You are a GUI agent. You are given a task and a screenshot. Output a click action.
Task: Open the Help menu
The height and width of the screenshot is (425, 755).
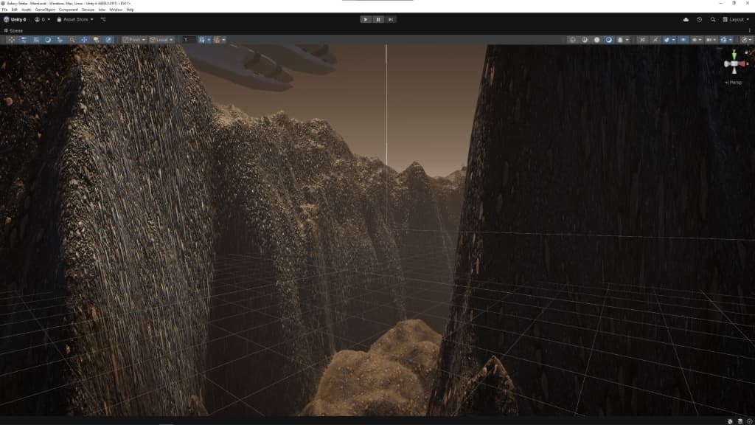coord(130,10)
